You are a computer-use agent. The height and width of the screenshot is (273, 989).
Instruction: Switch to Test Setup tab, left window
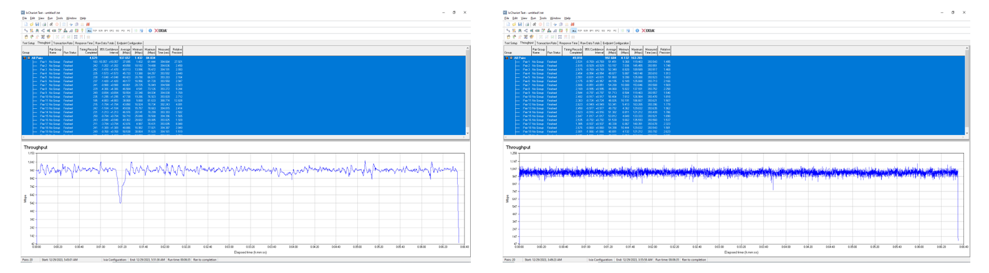29,43
